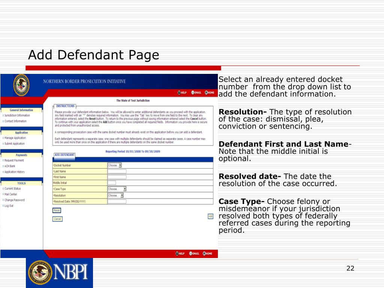Click the slide number 22
Screen dimensions: 384x288
351,268
